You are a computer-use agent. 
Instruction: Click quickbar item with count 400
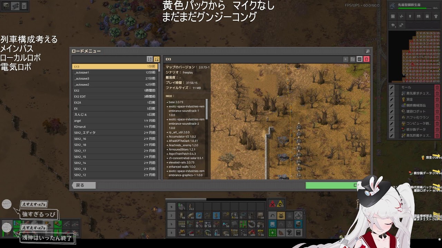pos(252,233)
